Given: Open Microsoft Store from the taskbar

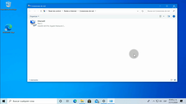Looking at the screenshot, I should (89, 101).
